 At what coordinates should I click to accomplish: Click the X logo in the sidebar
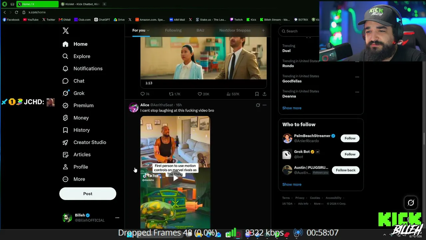[66, 31]
